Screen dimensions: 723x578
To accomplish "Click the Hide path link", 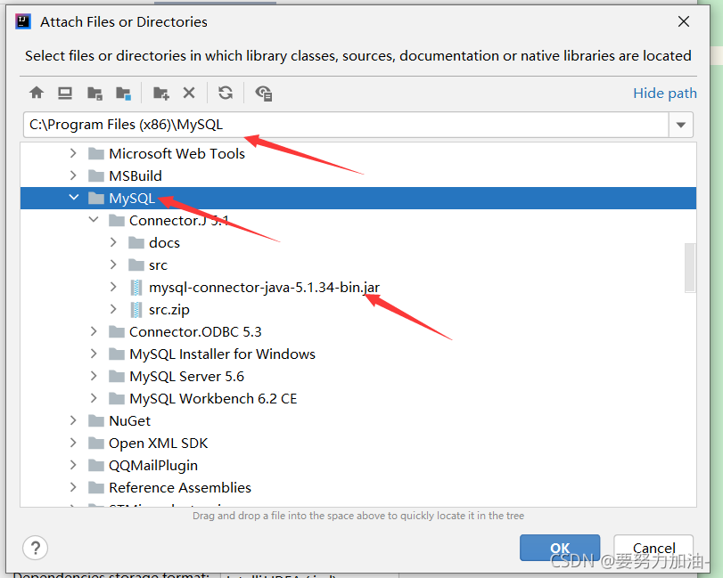I will pos(664,93).
